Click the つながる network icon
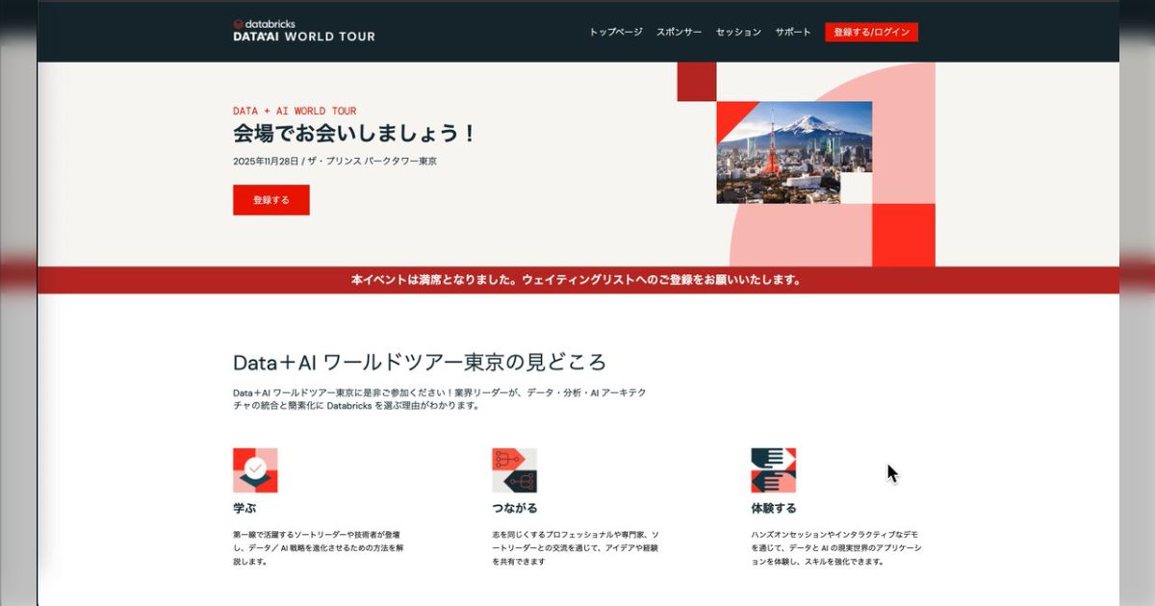The image size is (1155, 606). [515, 470]
